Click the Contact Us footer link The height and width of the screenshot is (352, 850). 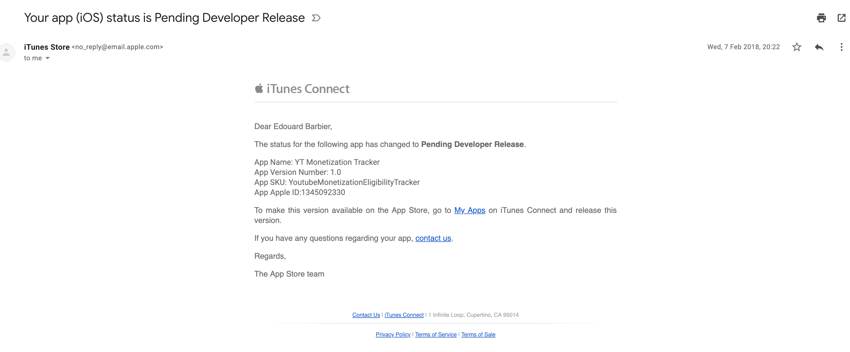tap(367, 314)
